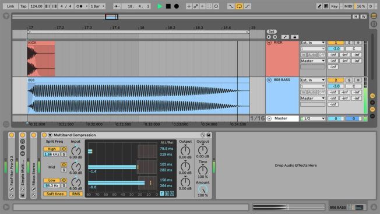The image size is (380, 214).
Task: Click the Session Record circle icon
Action: pyautogui.click(x=216, y=6)
